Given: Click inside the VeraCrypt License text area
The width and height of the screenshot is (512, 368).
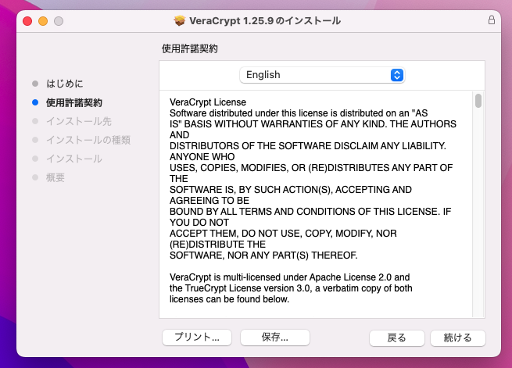Looking at the screenshot, I should point(313,203).
